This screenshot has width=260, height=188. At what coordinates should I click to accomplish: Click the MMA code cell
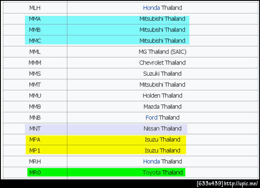point(35,19)
